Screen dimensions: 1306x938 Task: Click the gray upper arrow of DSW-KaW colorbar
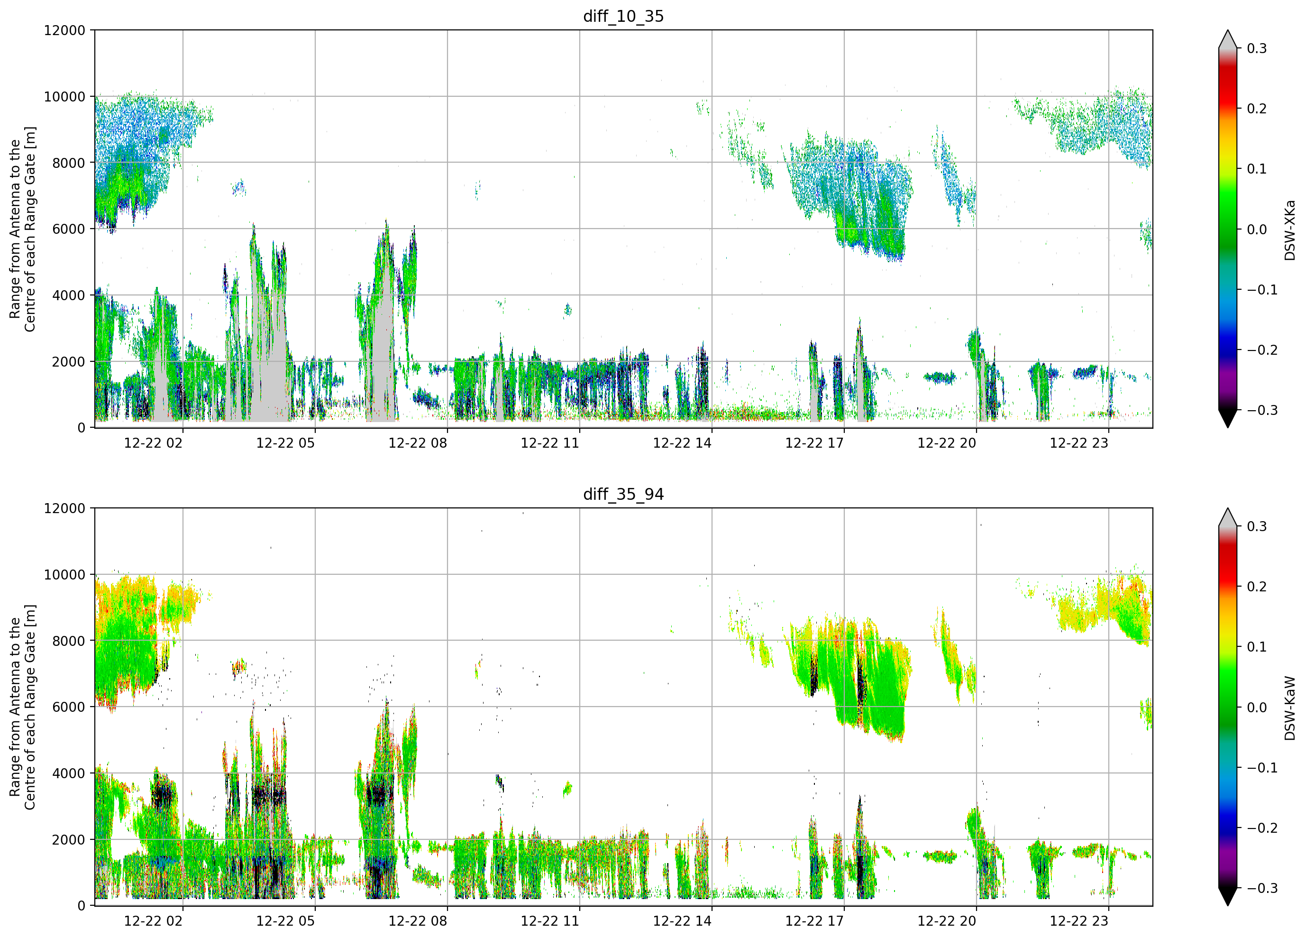point(1228,518)
